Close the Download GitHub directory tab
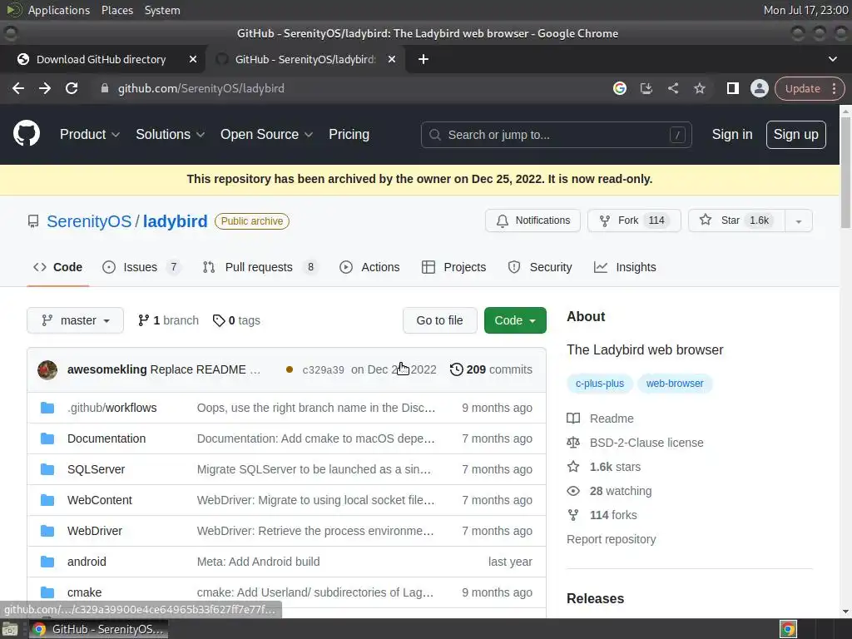Image resolution: width=852 pixels, height=639 pixels. click(x=193, y=59)
